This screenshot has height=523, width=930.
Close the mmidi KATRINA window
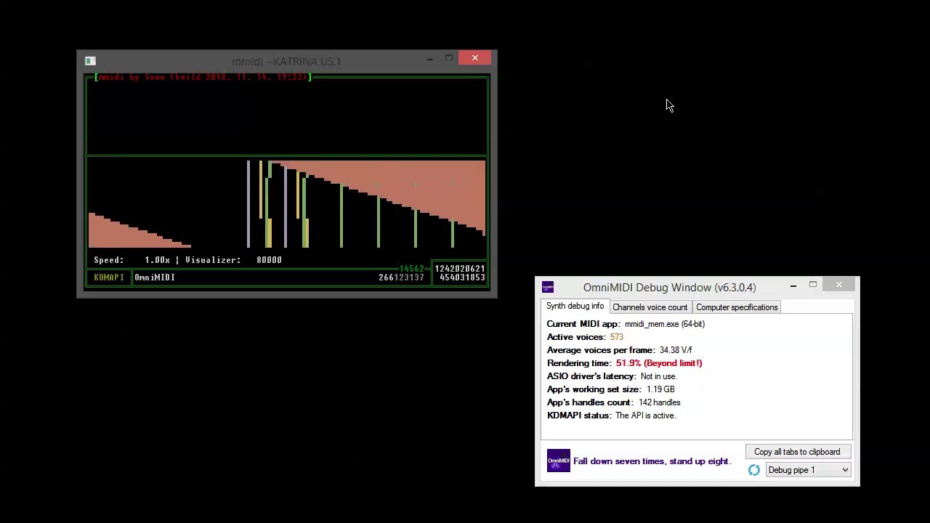475,58
